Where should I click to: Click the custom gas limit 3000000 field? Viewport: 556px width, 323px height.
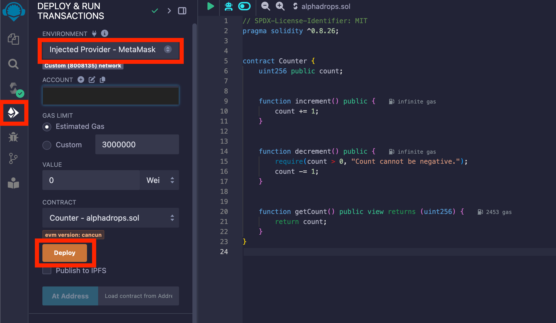pyautogui.click(x=137, y=144)
